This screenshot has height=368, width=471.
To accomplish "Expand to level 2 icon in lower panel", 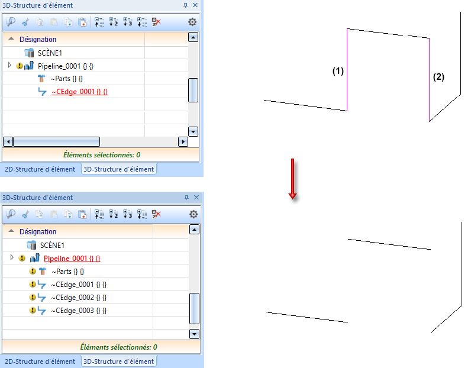I will pos(114,214).
